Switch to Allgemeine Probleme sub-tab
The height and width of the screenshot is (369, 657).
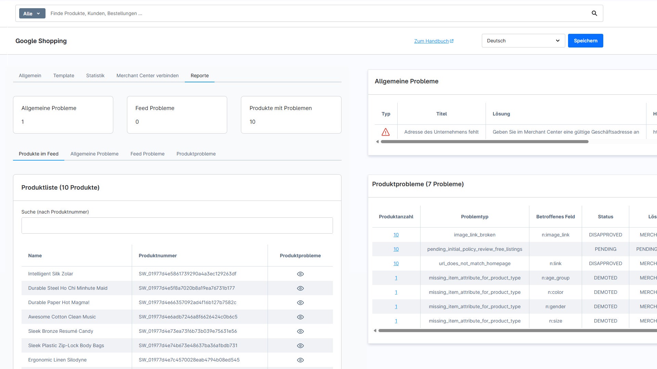94,154
